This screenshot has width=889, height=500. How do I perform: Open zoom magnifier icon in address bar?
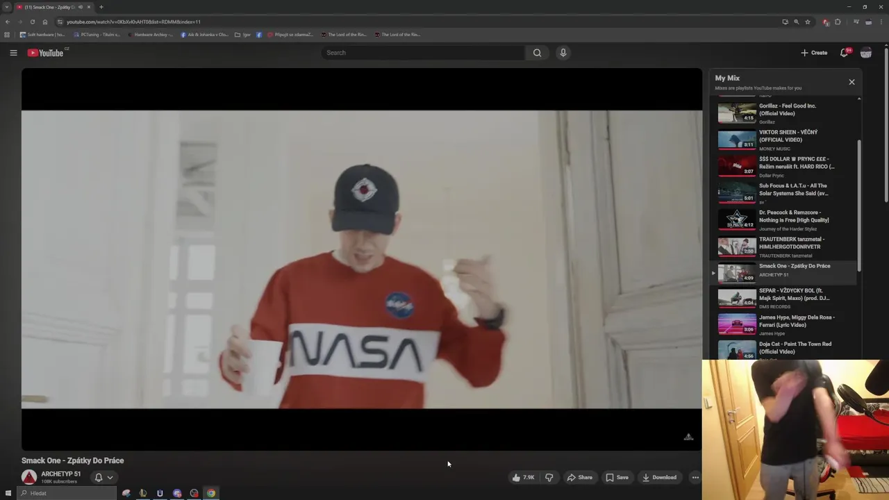click(796, 22)
